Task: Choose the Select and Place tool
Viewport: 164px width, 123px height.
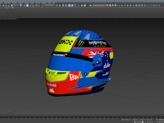Action: (12, 5)
